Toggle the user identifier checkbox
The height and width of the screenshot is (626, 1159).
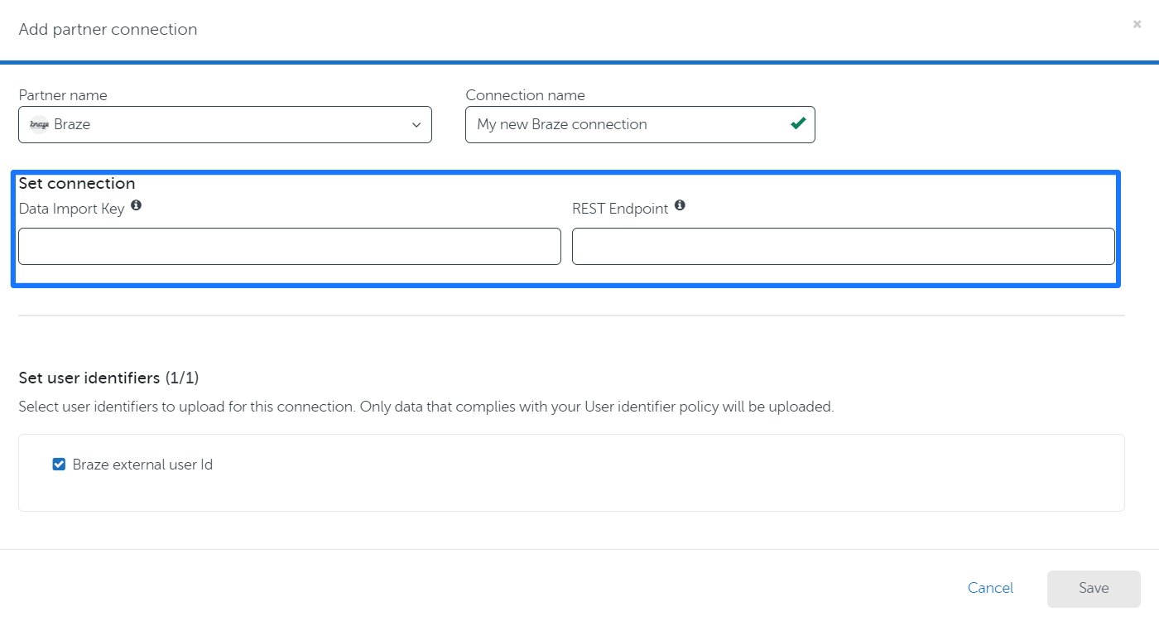[58, 464]
